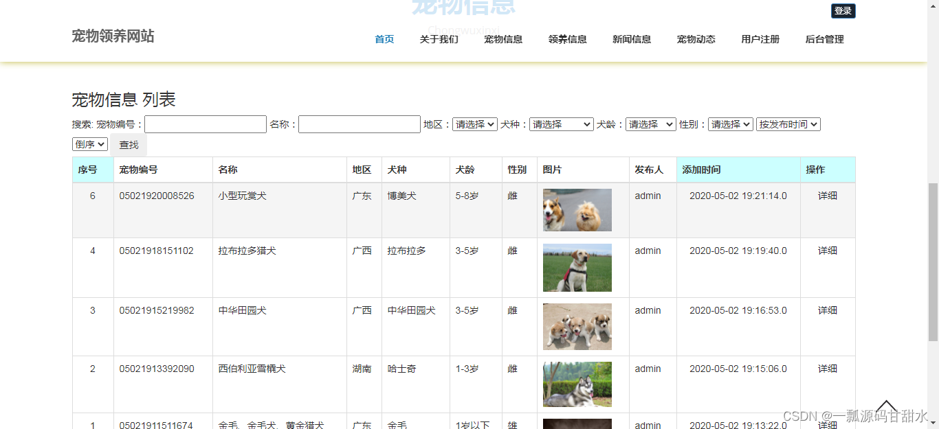Screen dimensions: 939x429
Task: Open the 用户注册 navigation item
Action: point(760,39)
